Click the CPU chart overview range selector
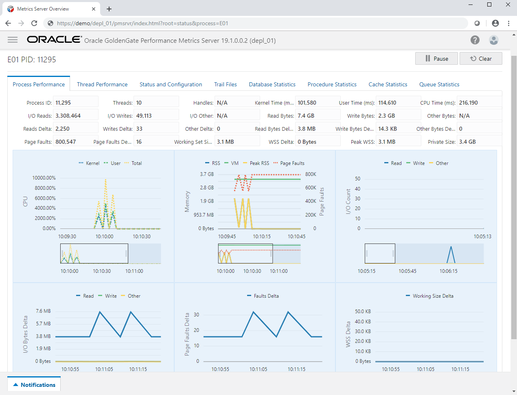 94,254
